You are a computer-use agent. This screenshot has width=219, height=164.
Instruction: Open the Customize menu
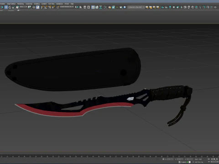[29, 4]
